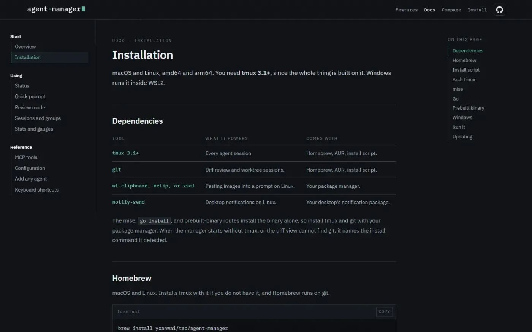This screenshot has width=532, height=332.
Task: Jump to Install script section
Action: pos(466,70)
